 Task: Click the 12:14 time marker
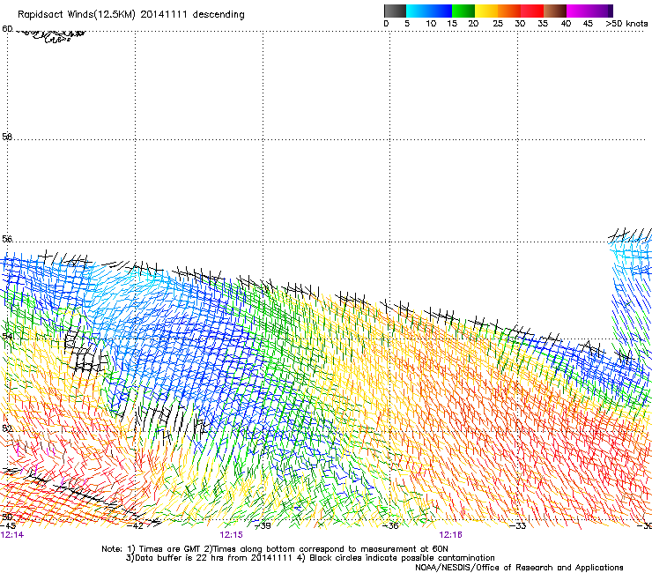click(x=12, y=535)
